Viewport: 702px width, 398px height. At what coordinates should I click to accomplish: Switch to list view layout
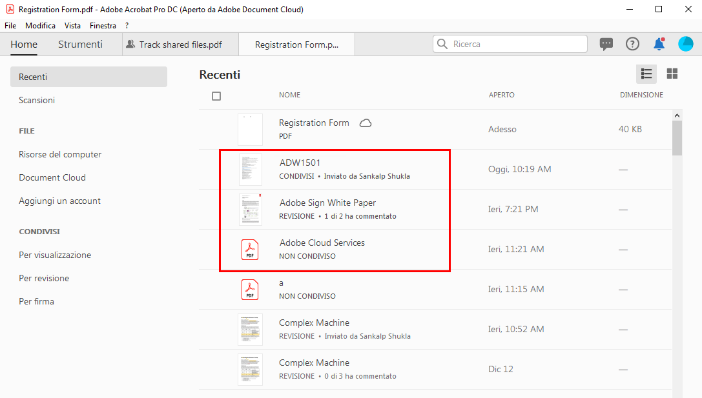pos(646,74)
